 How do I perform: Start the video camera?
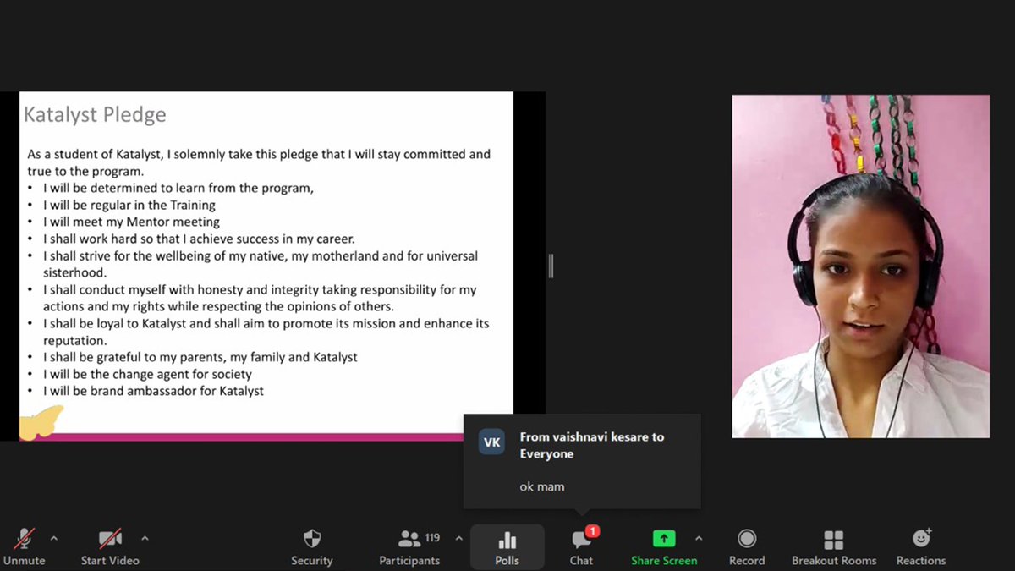click(x=110, y=546)
